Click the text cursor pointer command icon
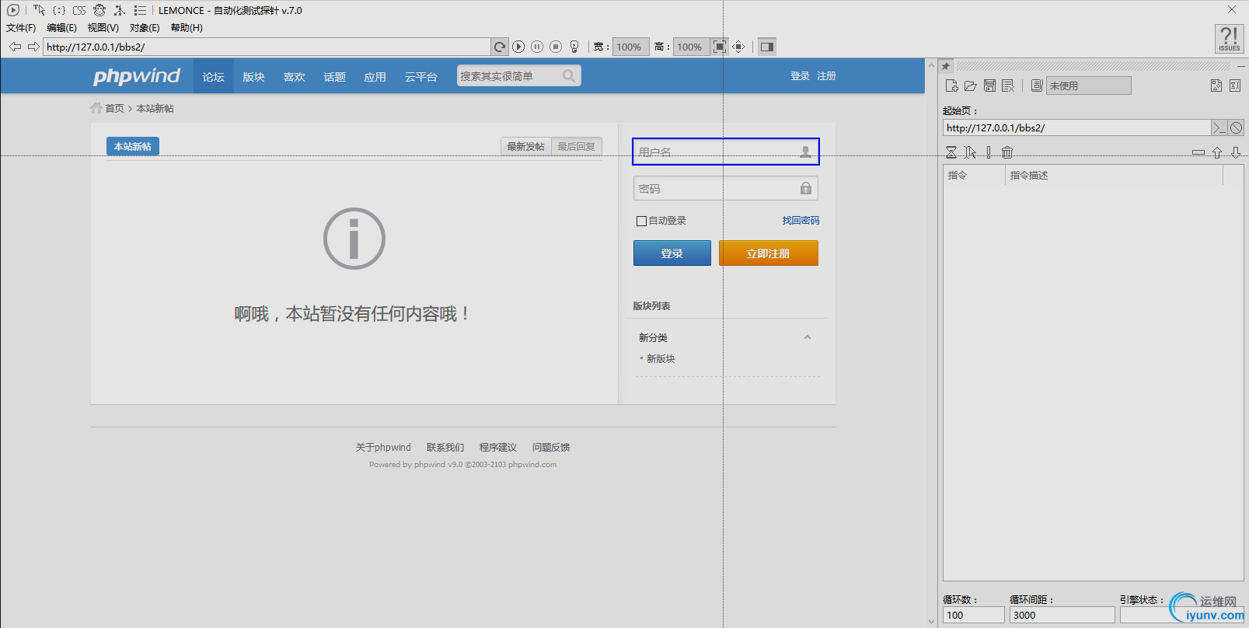 [970, 152]
